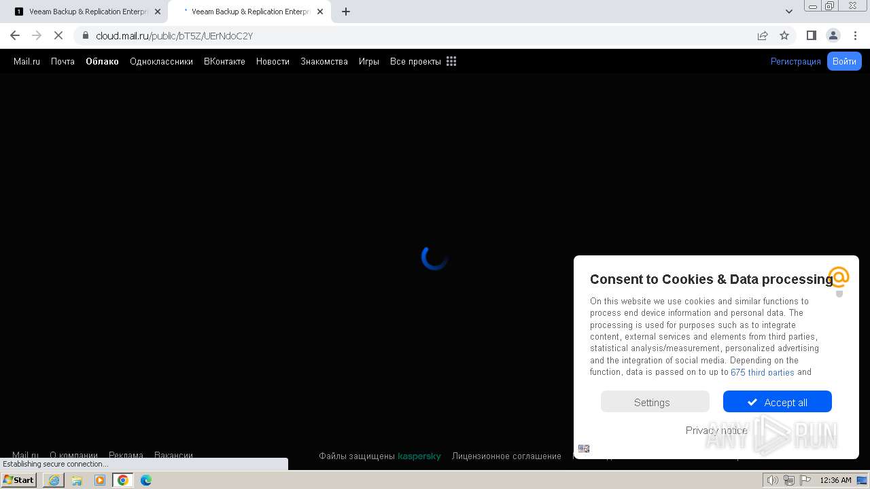Close the first Veeam Backup tab

click(x=158, y=12)
